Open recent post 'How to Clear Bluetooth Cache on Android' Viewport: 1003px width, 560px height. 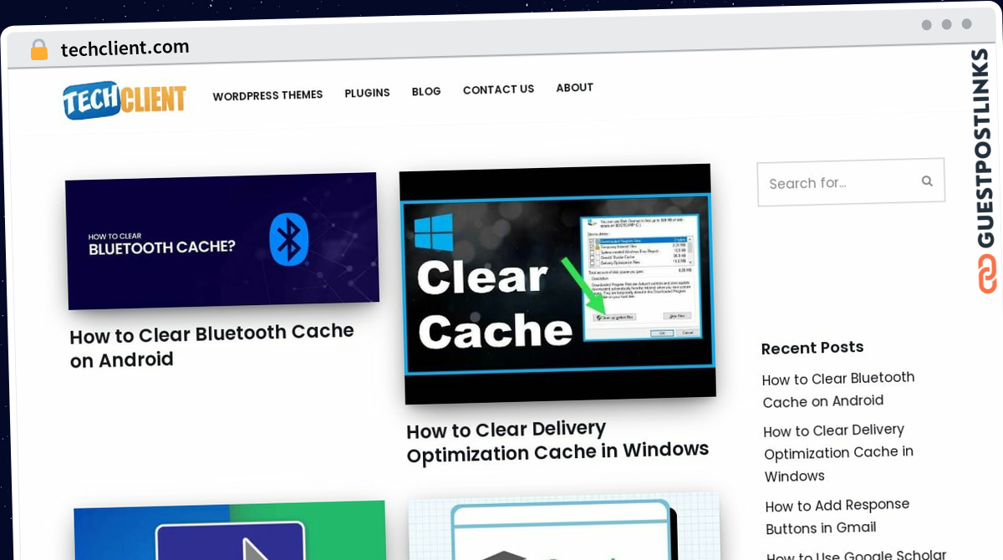[839, 389]
